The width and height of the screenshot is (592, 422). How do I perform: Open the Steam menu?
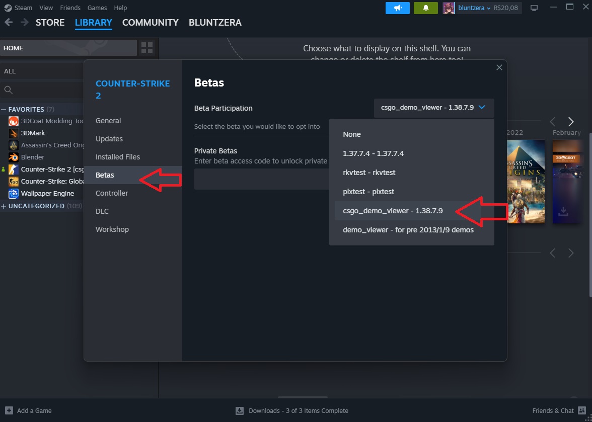pyautogui.click(x=23, y=8)
